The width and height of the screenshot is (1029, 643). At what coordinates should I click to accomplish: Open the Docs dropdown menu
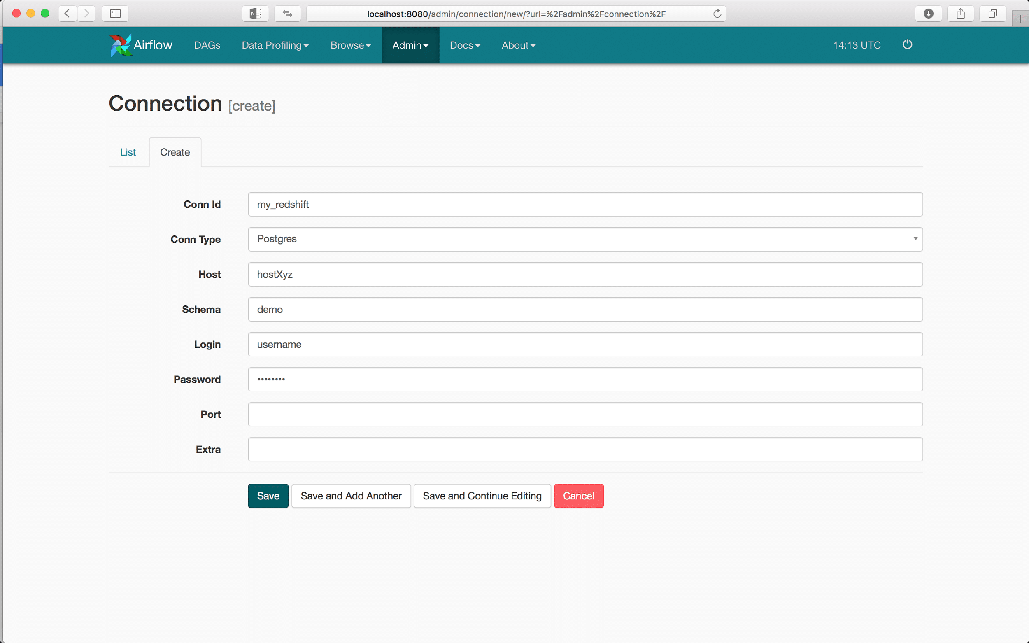click(x=465, y=44)
